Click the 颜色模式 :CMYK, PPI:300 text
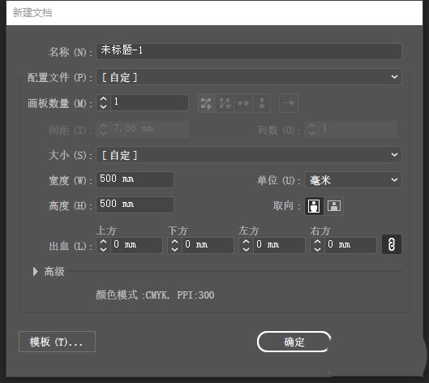 (x=155, y=295)
